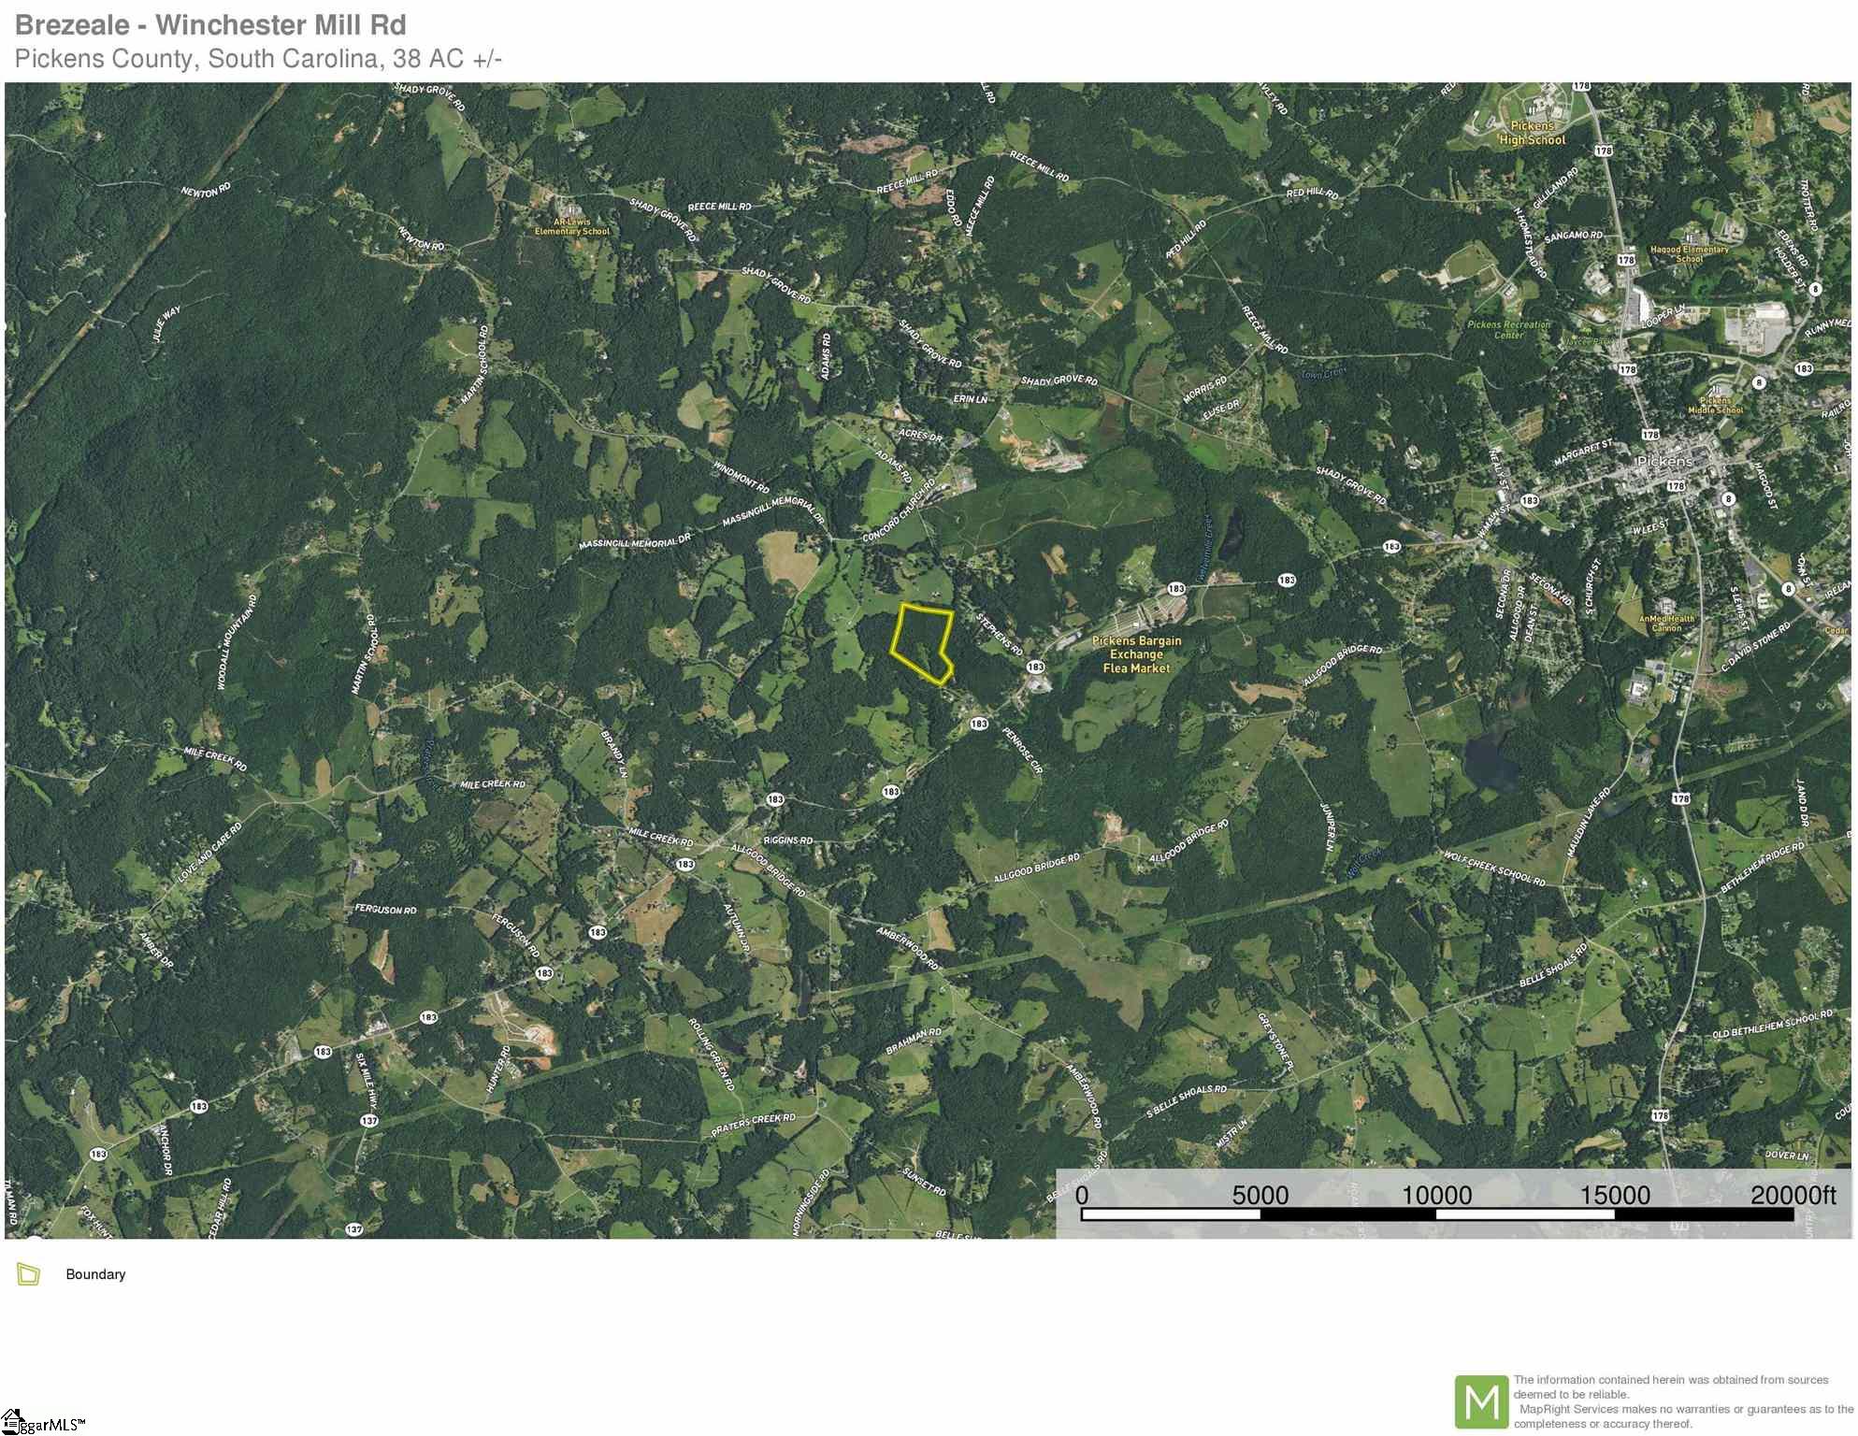
Task: Click the Boundary legend text
Action: coord(95,1274)
